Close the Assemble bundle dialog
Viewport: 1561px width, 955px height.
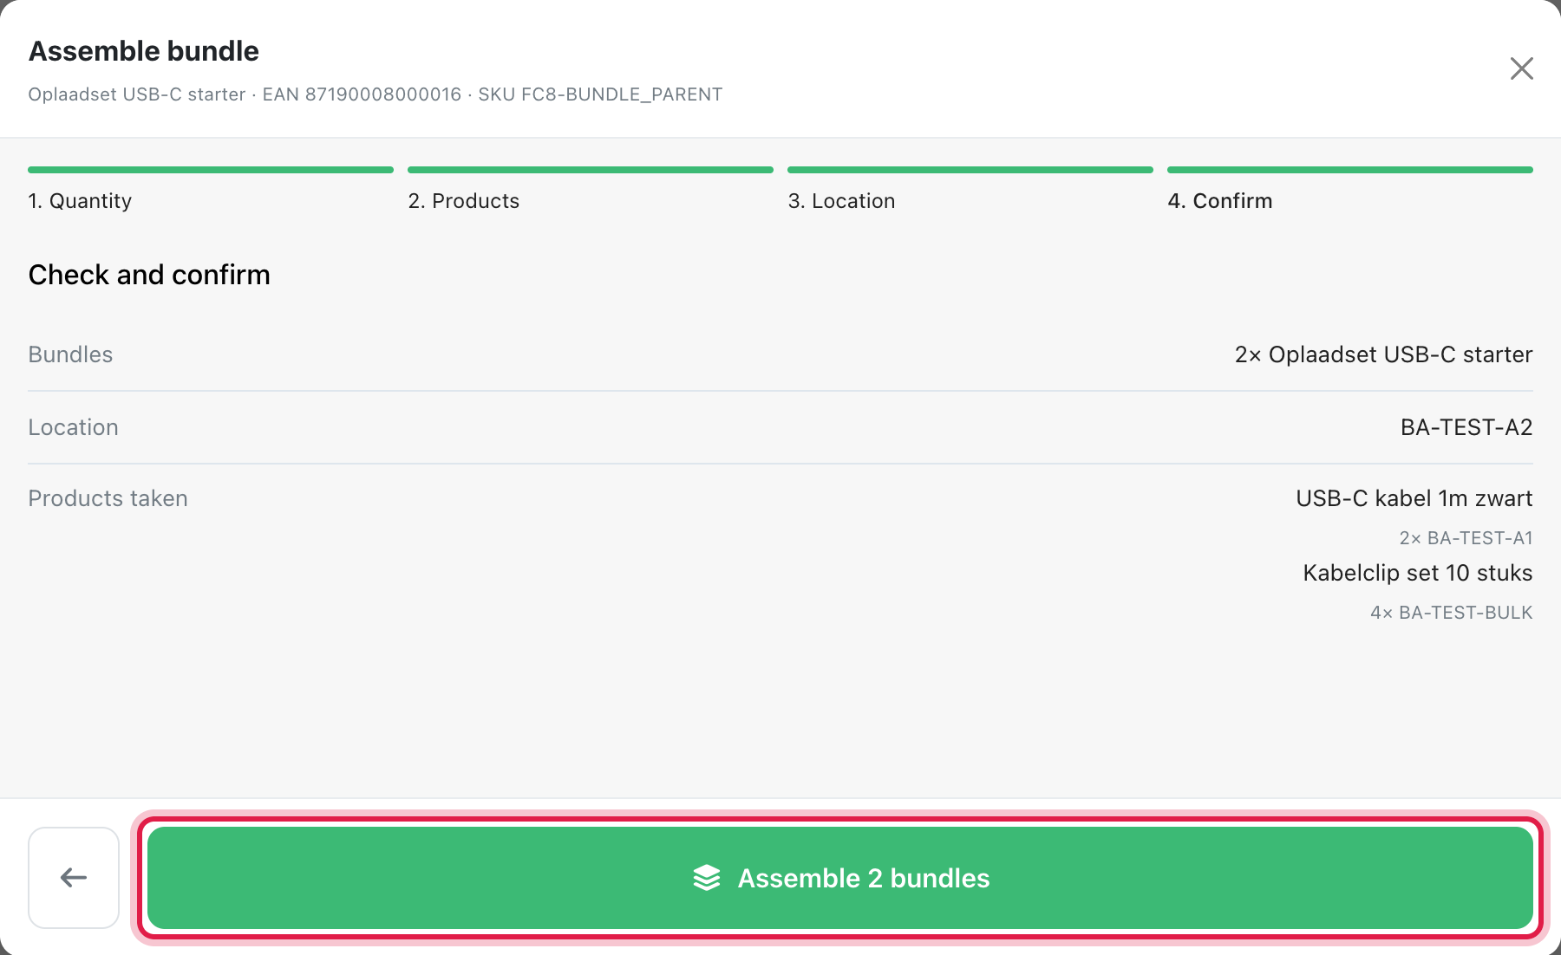[1521, 68]
